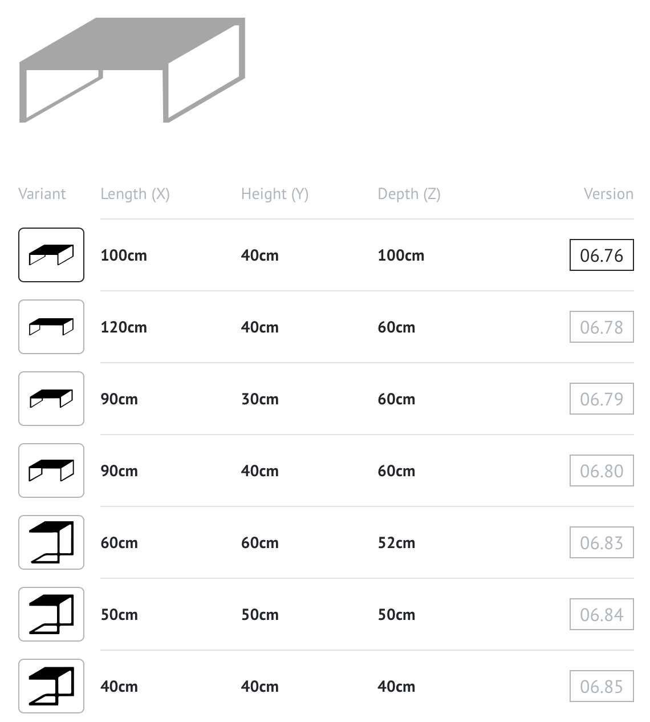Pick the 90cm by 30cm table variant icon
The width and height of the screenshot is (650, 722).
point(51,399)
